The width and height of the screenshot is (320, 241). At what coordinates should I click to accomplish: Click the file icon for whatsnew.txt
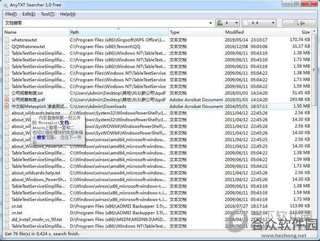click(x=7, y=40)
